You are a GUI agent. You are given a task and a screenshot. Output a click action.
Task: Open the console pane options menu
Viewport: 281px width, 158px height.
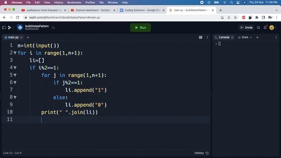(x=276, y=37)
